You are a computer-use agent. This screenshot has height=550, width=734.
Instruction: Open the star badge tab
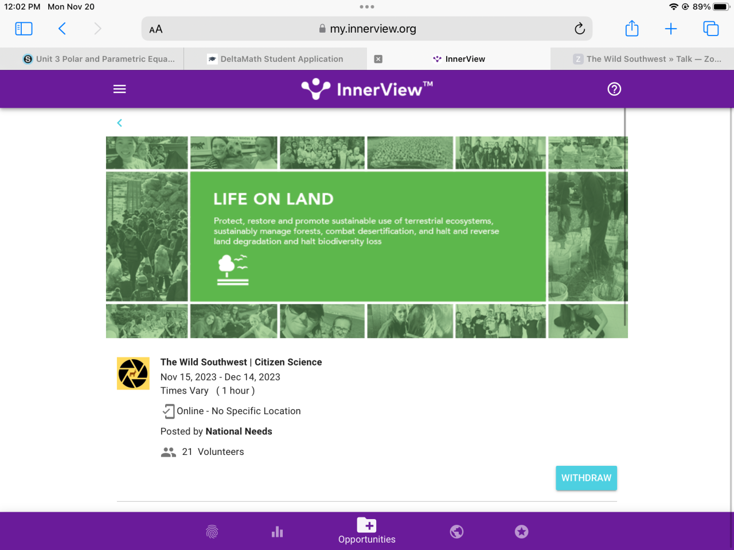(x=521, y=532)
